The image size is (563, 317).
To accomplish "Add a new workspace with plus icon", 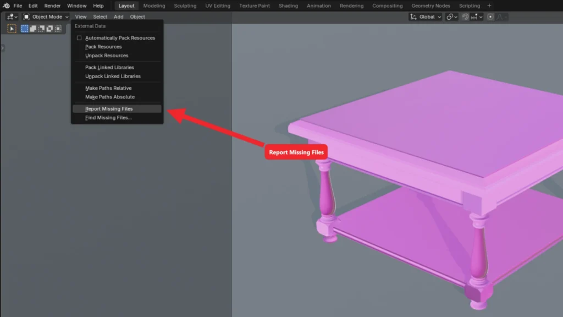I will tap(489, 6).
